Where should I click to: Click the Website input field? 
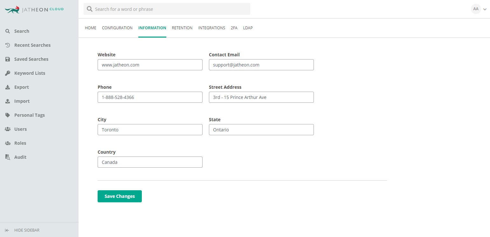click(150, 65)
